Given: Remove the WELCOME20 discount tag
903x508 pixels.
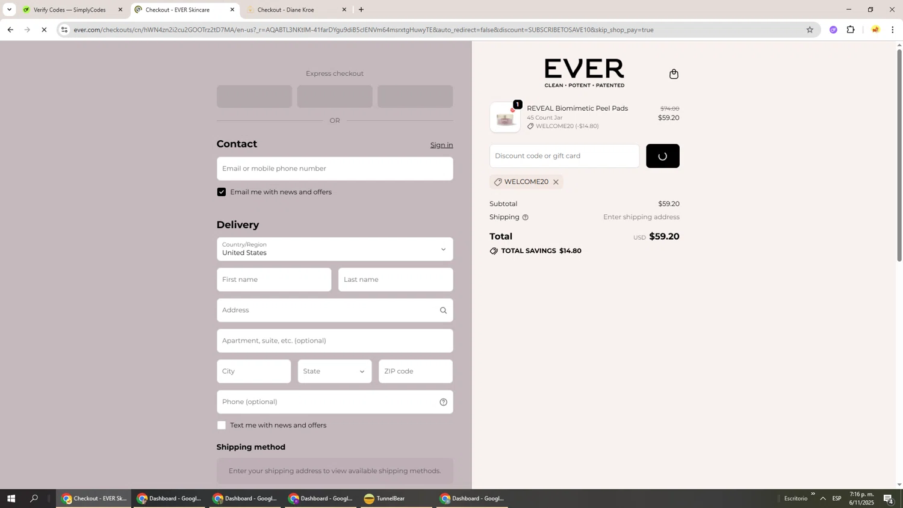Looking at the screenshot, I should click(x=556, y=182).
